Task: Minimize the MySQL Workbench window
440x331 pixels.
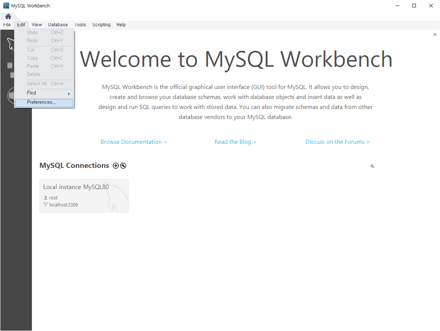Action: click(397, 6)
